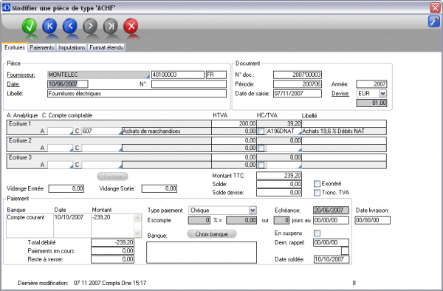Go to the previous record arrow

click(x=70, y=27)
